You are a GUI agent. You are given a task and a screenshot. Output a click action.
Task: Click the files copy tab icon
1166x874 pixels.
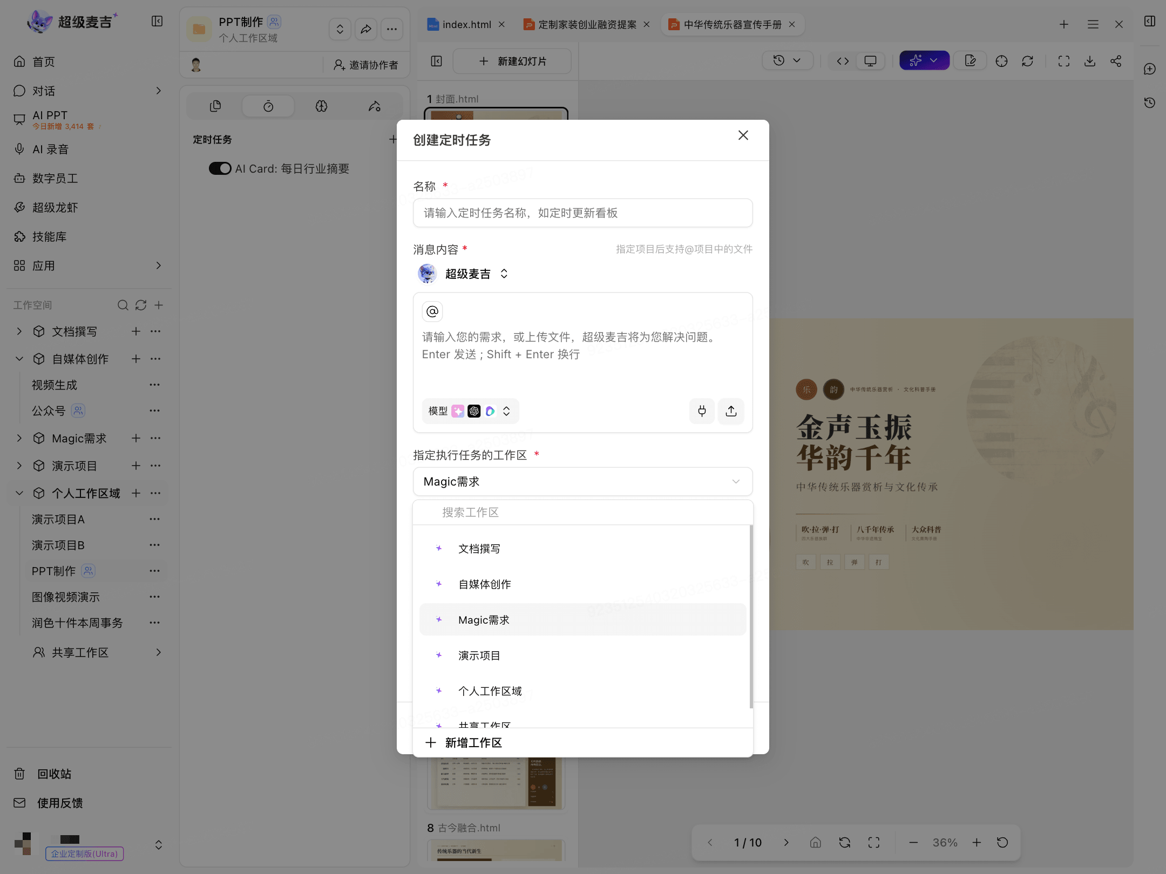215,106
